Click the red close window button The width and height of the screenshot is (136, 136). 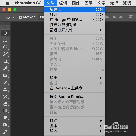point(4,10)
